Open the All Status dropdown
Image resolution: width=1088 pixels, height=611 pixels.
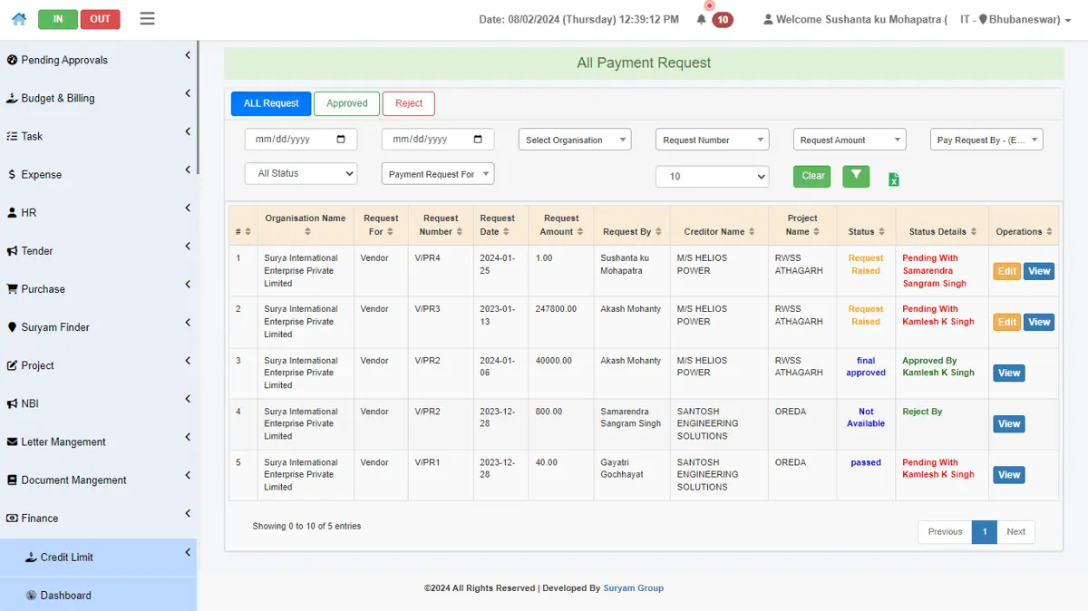tap(301, 173)
